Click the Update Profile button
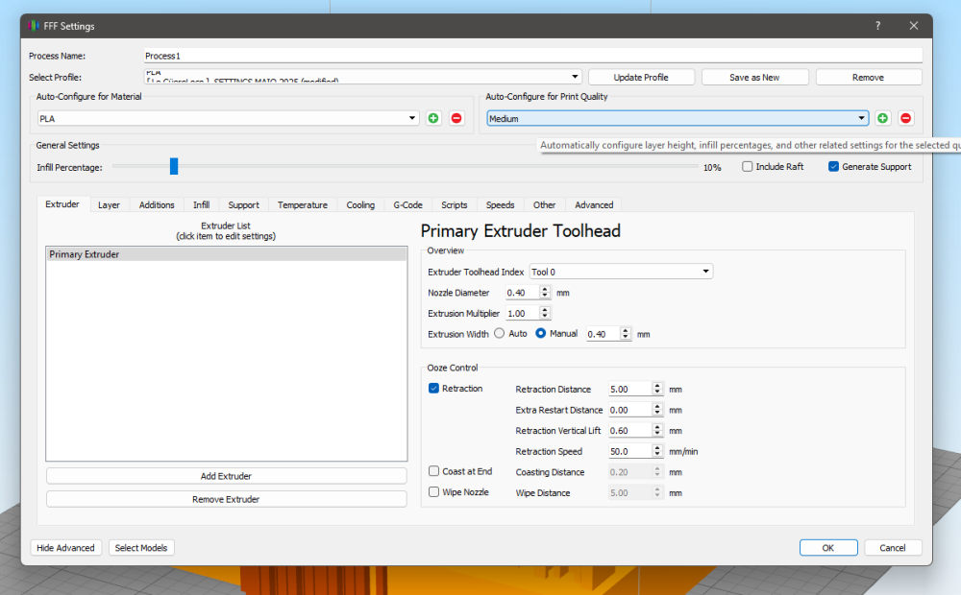Image resolution: width=961 pixels, height=595 pixels. pos(641,77)
